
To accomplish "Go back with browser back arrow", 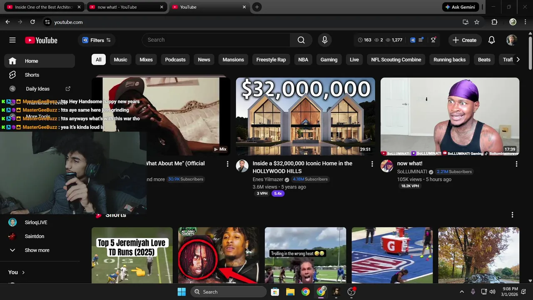I will 7,22.
